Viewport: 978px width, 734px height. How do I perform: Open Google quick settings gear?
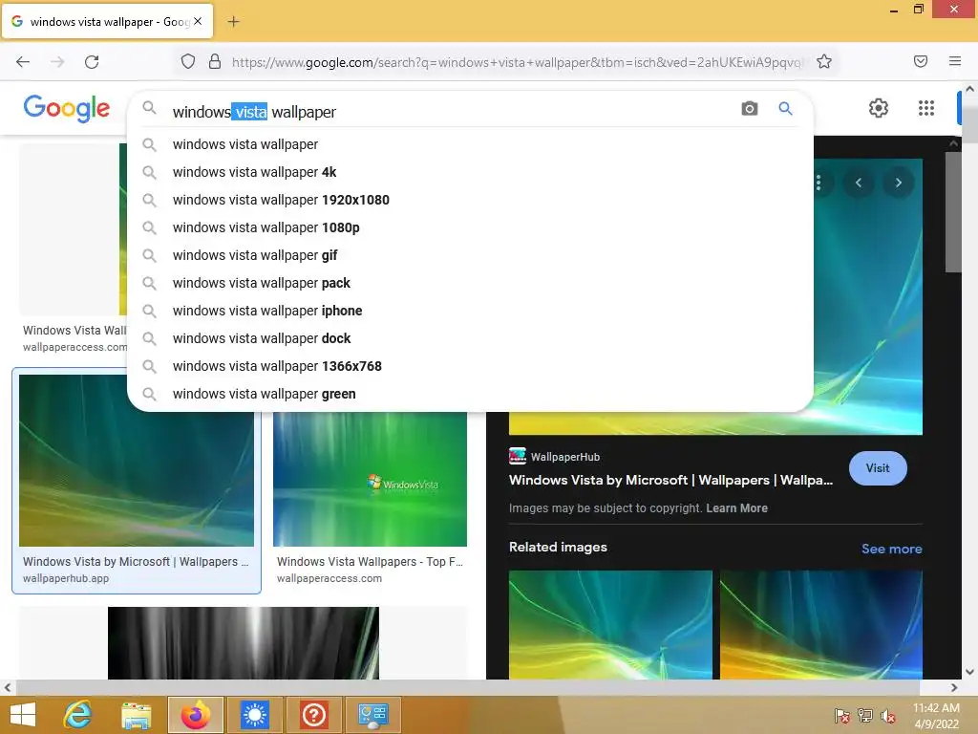879,108
